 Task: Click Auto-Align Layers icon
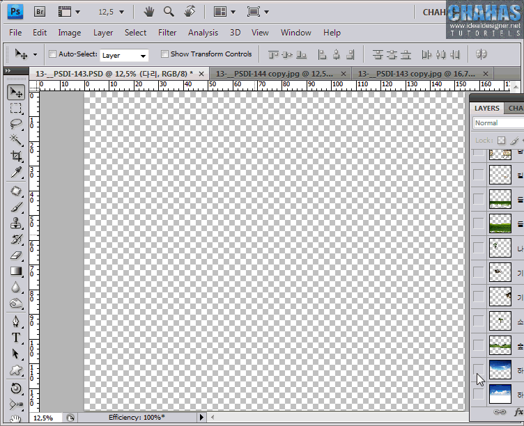coord(481,54)
